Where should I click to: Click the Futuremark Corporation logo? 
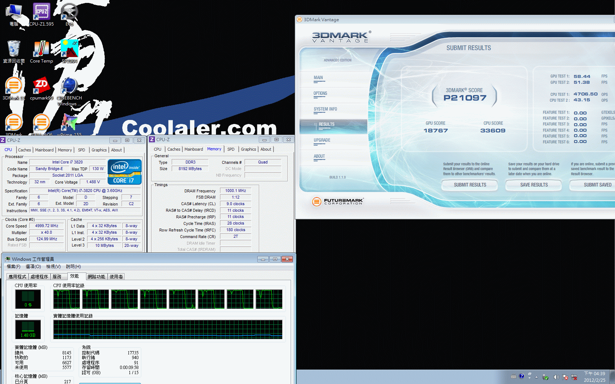[x=338, y=201]
